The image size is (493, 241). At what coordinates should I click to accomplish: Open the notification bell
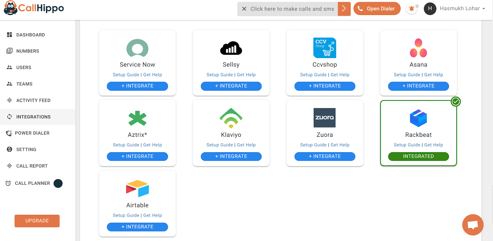click(412, 9)
